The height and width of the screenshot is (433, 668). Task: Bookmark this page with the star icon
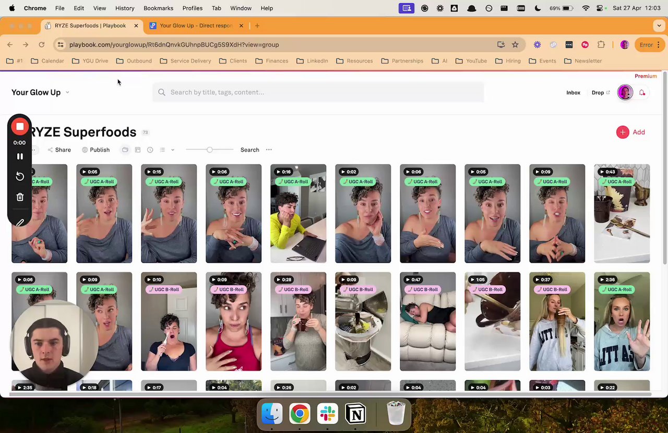coord(515,45)
